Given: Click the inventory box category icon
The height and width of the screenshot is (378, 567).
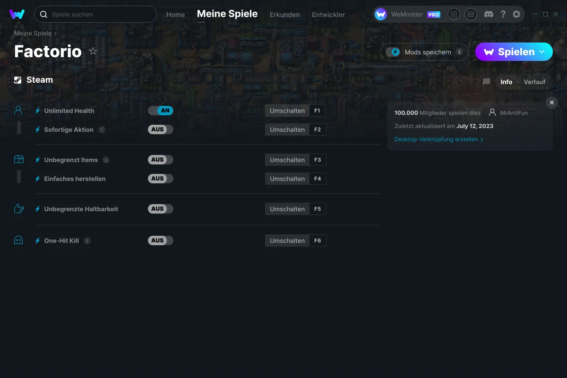Looking at the screenshot, I should pos(18,160).
